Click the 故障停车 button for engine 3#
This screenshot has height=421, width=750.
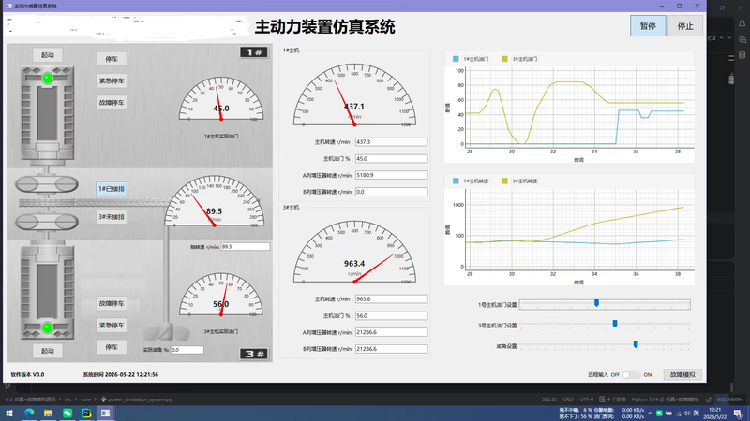pyautogui.click(x=112, y=303)
